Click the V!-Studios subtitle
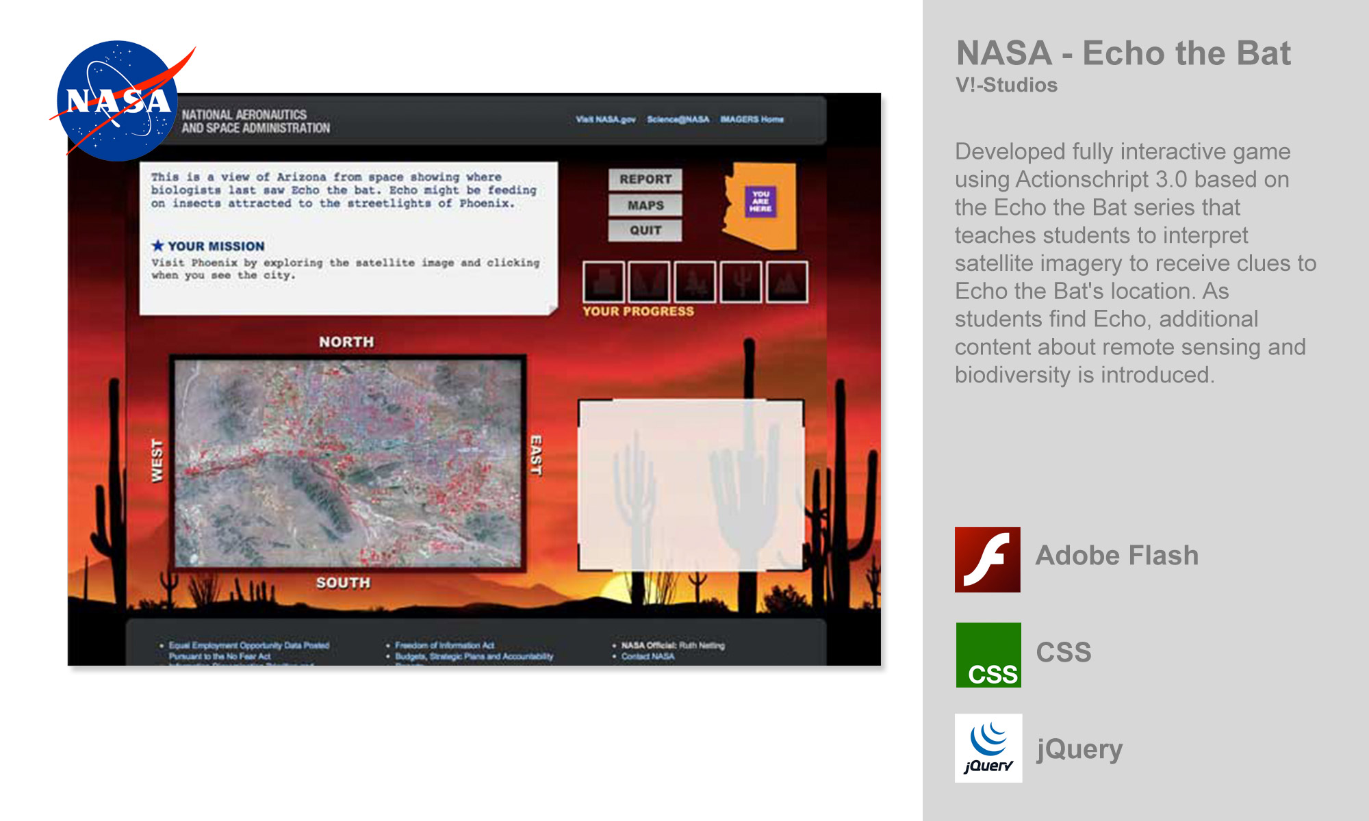 [1006, 85]
